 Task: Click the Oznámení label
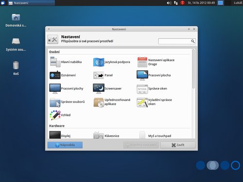pyautogui.click(x=68, y=75)
